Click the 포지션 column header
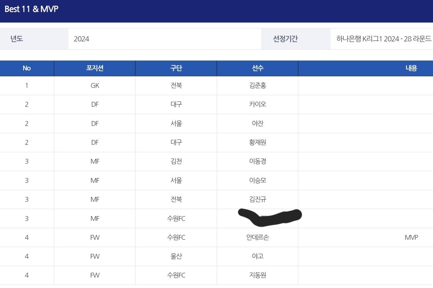This screenshot has height=288, width=433. tap(95, 68)
